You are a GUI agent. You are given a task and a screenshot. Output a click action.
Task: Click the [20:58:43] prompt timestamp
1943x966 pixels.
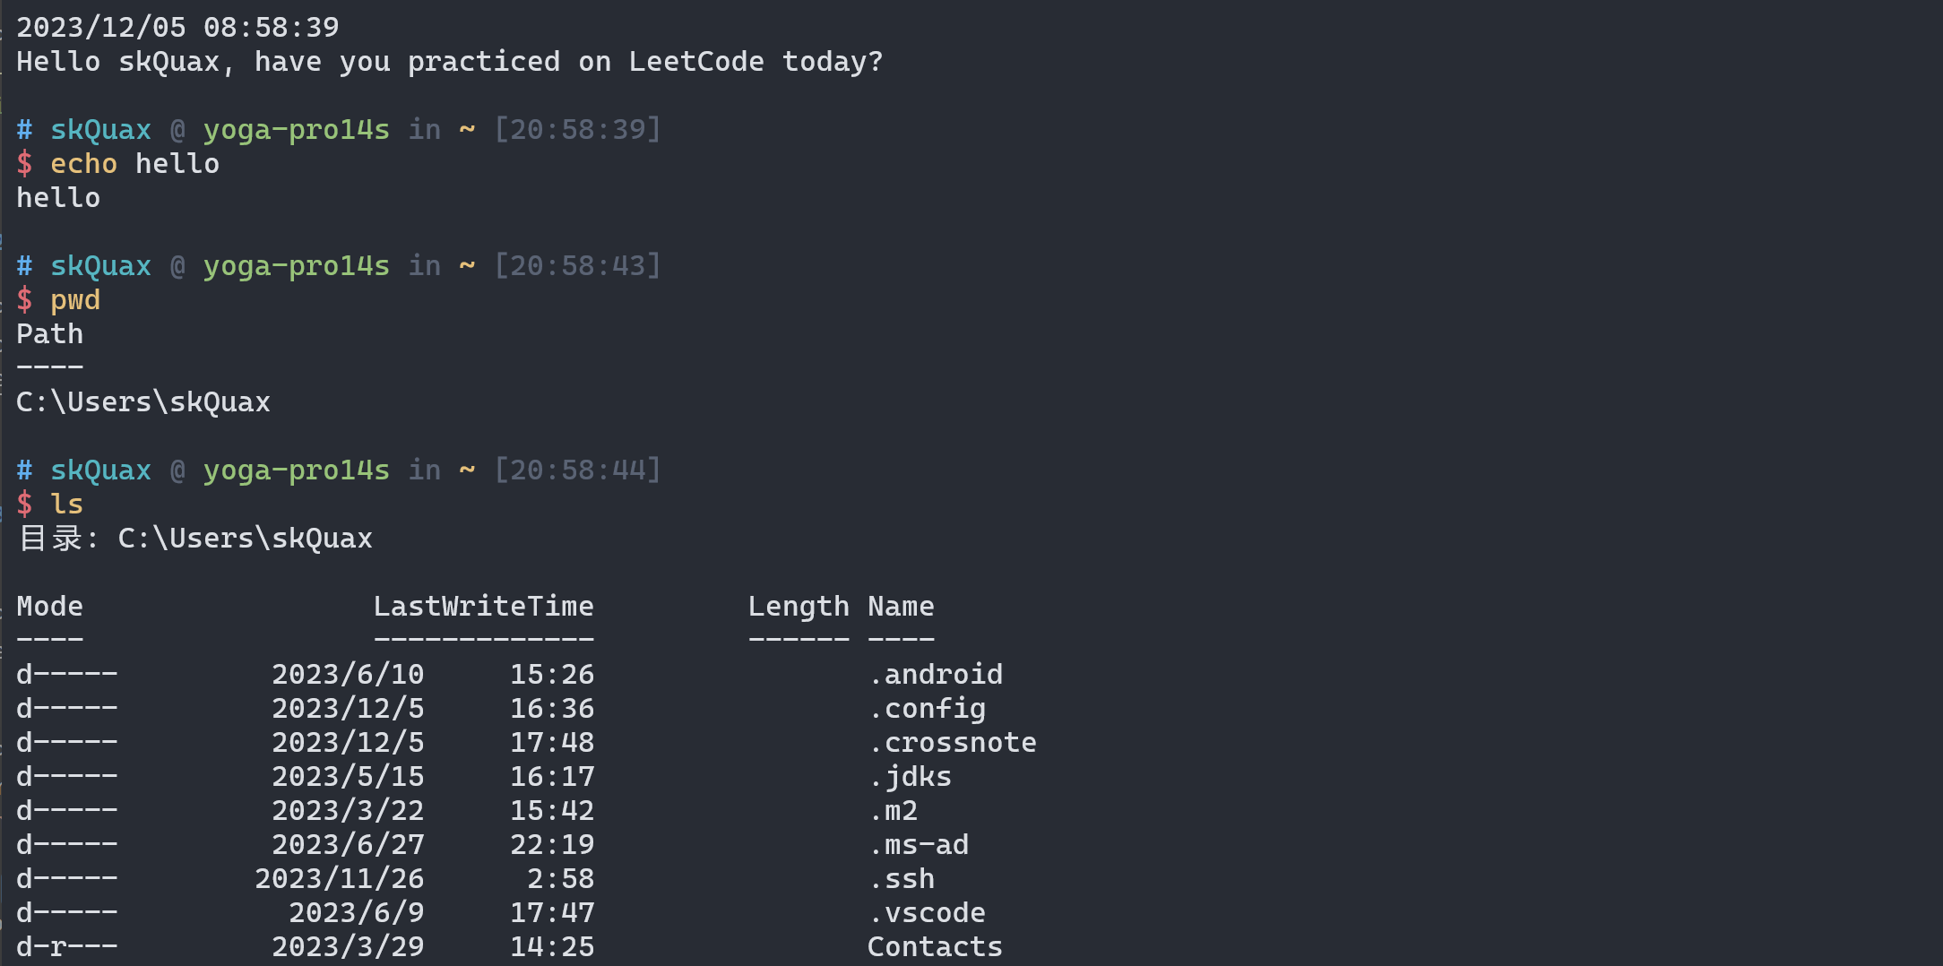tap(578, 265)
